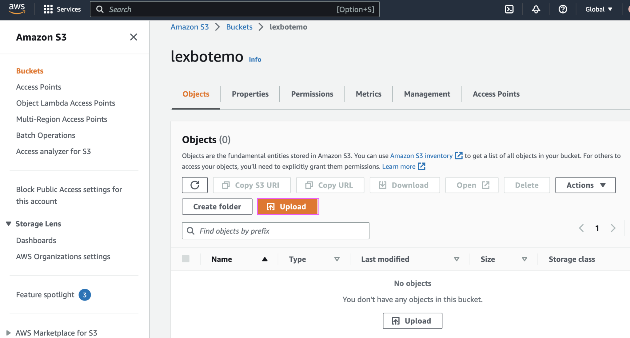Click the AWS logo in the navigation bar
The width and height of the screenshot is (630, 338).
[x=17, y=9]
